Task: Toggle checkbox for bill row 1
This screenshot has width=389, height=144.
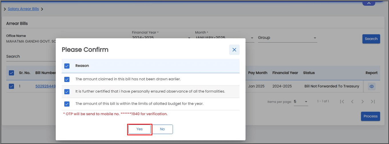Action: [x=11, y=86]
